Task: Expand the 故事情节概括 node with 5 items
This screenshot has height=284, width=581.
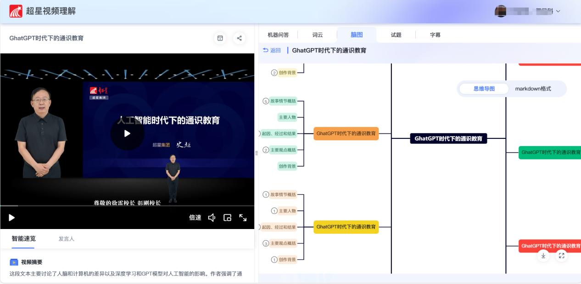Action: (266, 101)
